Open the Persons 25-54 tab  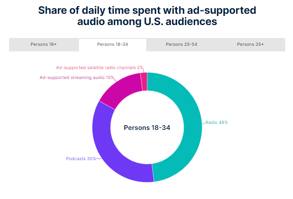(x=181, y=44)
